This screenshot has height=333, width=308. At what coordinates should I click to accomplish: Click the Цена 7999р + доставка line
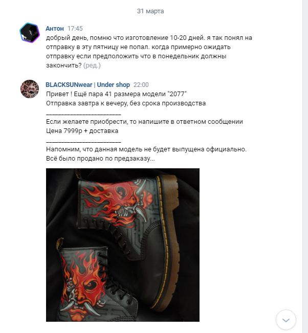[82, 131]
